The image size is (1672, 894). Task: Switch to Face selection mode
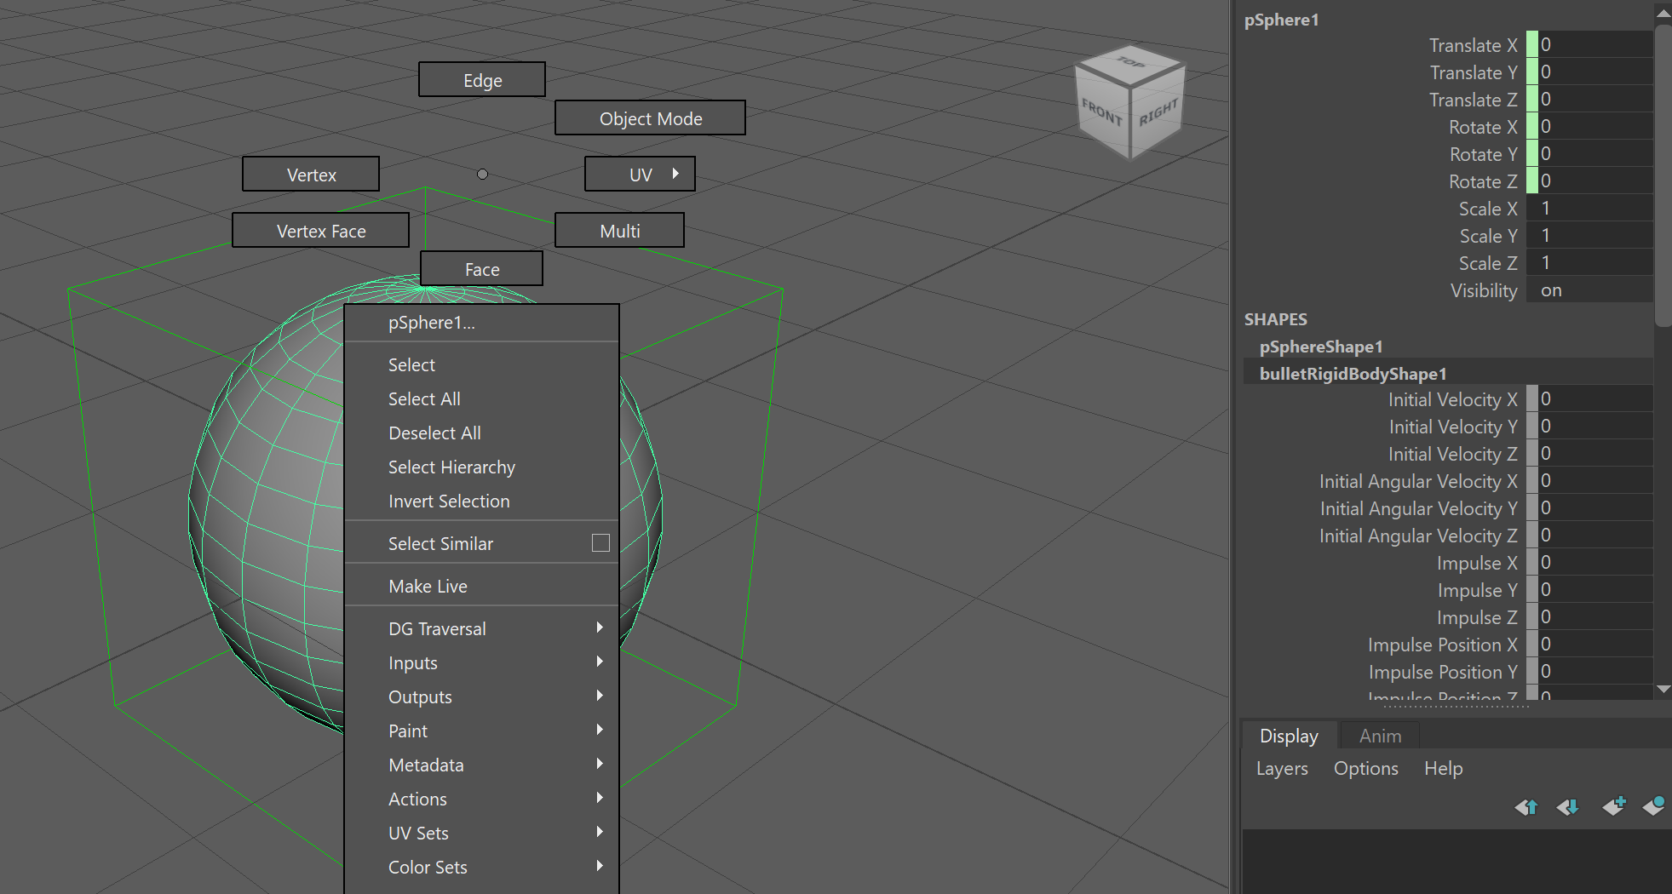click(481, 269)
